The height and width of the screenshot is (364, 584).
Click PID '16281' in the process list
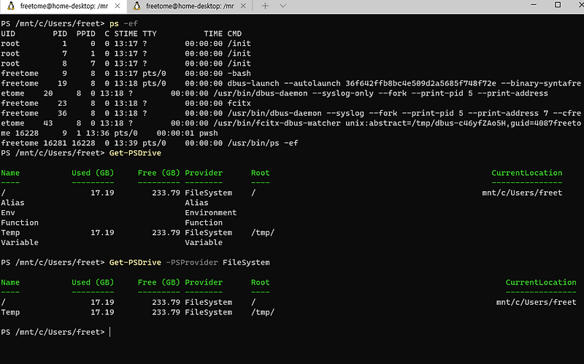(55, 143)
